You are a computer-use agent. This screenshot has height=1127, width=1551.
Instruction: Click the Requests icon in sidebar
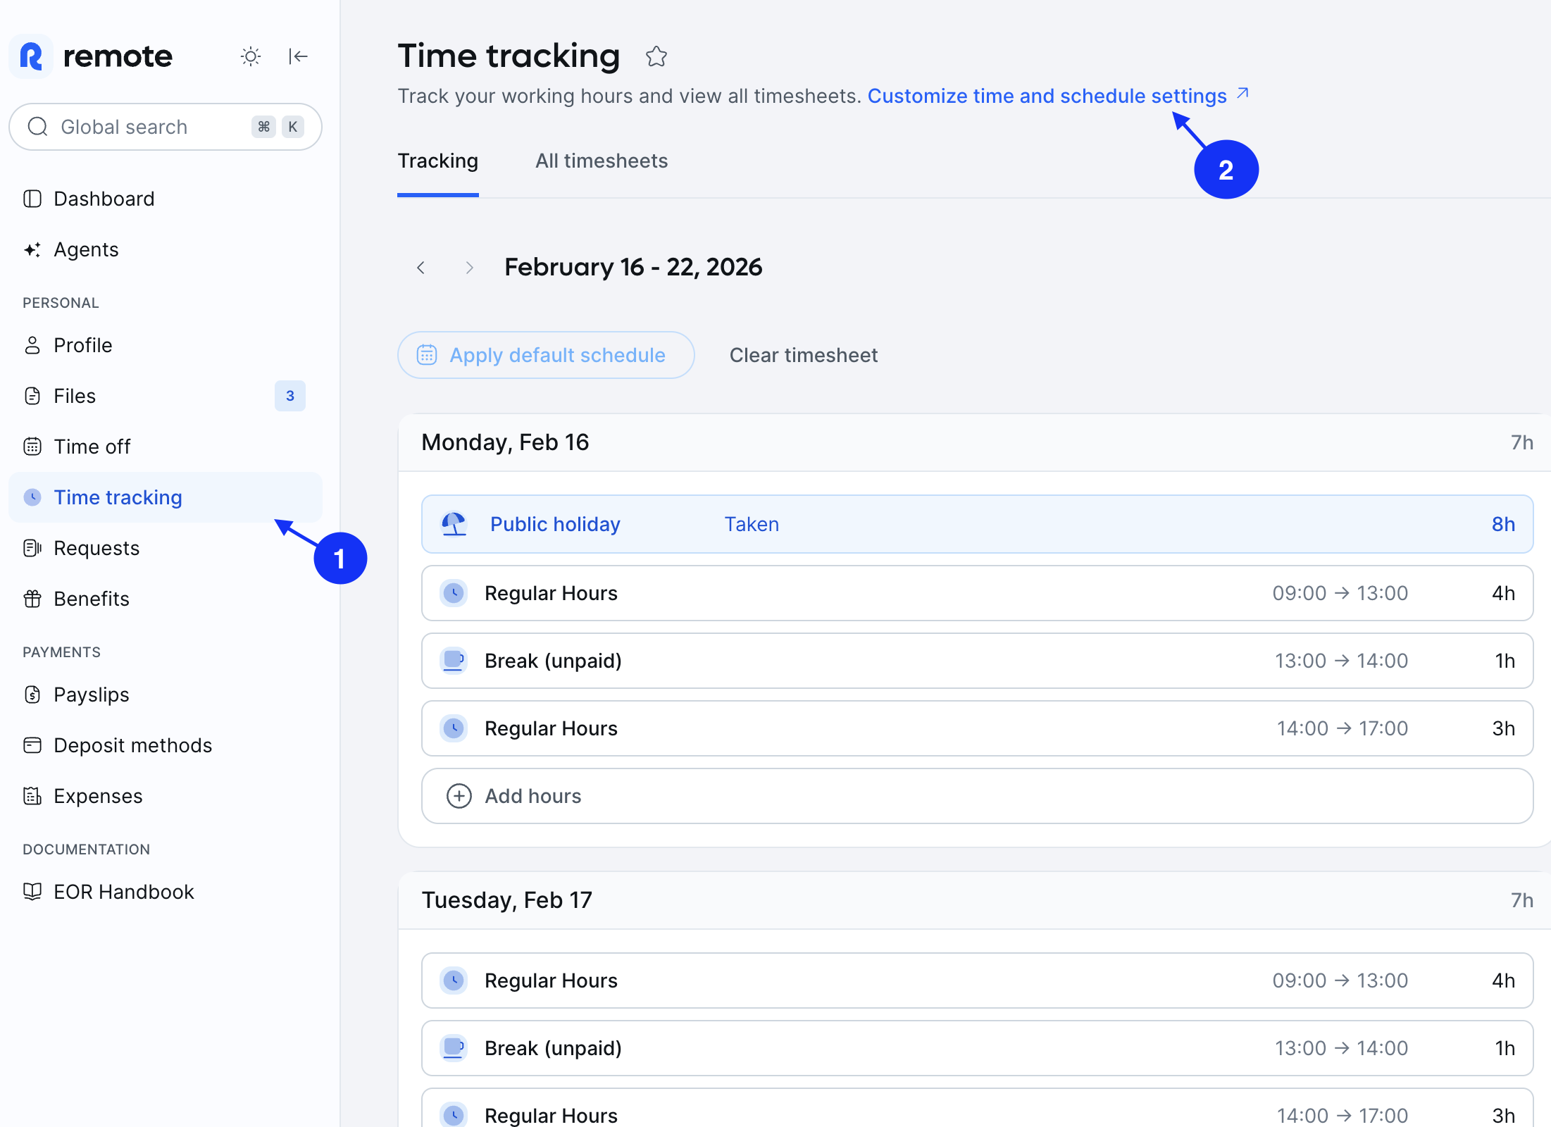[32, 548]
